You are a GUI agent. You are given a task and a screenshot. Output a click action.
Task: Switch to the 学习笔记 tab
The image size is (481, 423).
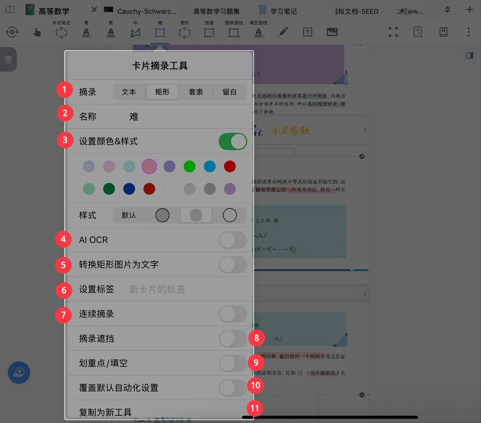pos(279,11)
